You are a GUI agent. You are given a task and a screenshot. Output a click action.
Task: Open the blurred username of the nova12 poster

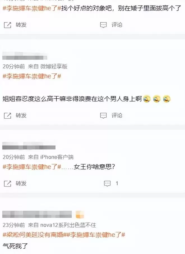[37, 214]
